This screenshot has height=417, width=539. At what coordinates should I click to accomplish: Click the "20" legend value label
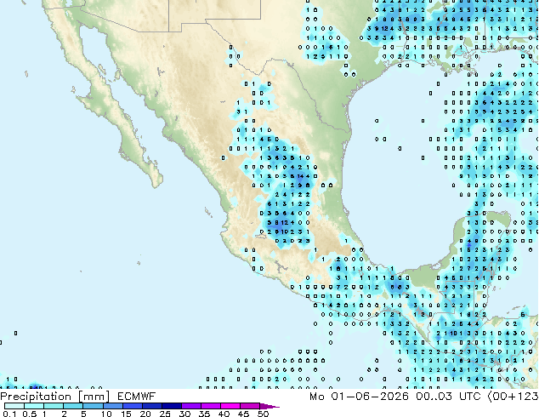click(x=145, y=414)
